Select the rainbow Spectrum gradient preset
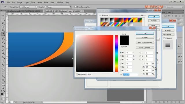Viewport: 185px width, 104px height. (117, 24)
